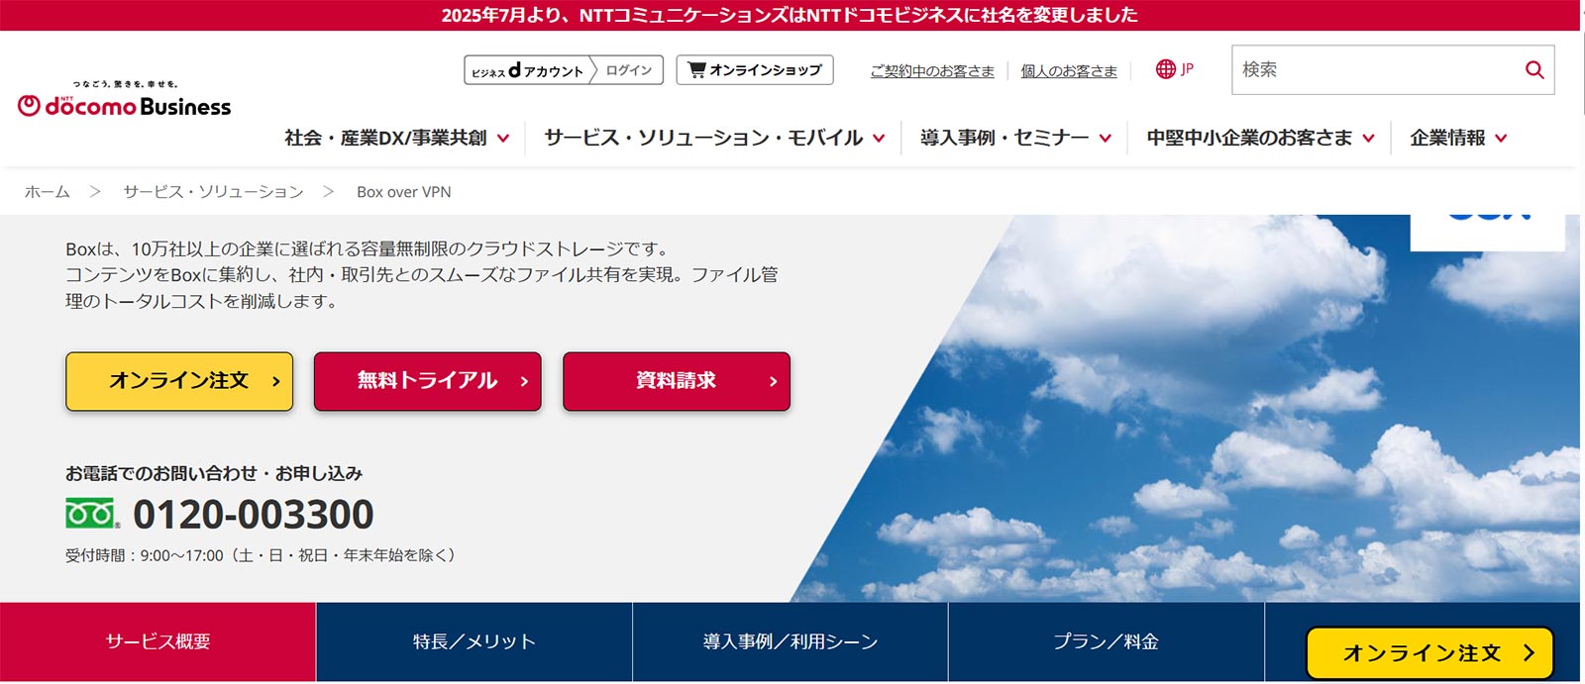Click the 0120-003300 phone number
Image resolution: width=1585 pixels, height=684 pixels.
pos(254,515)
